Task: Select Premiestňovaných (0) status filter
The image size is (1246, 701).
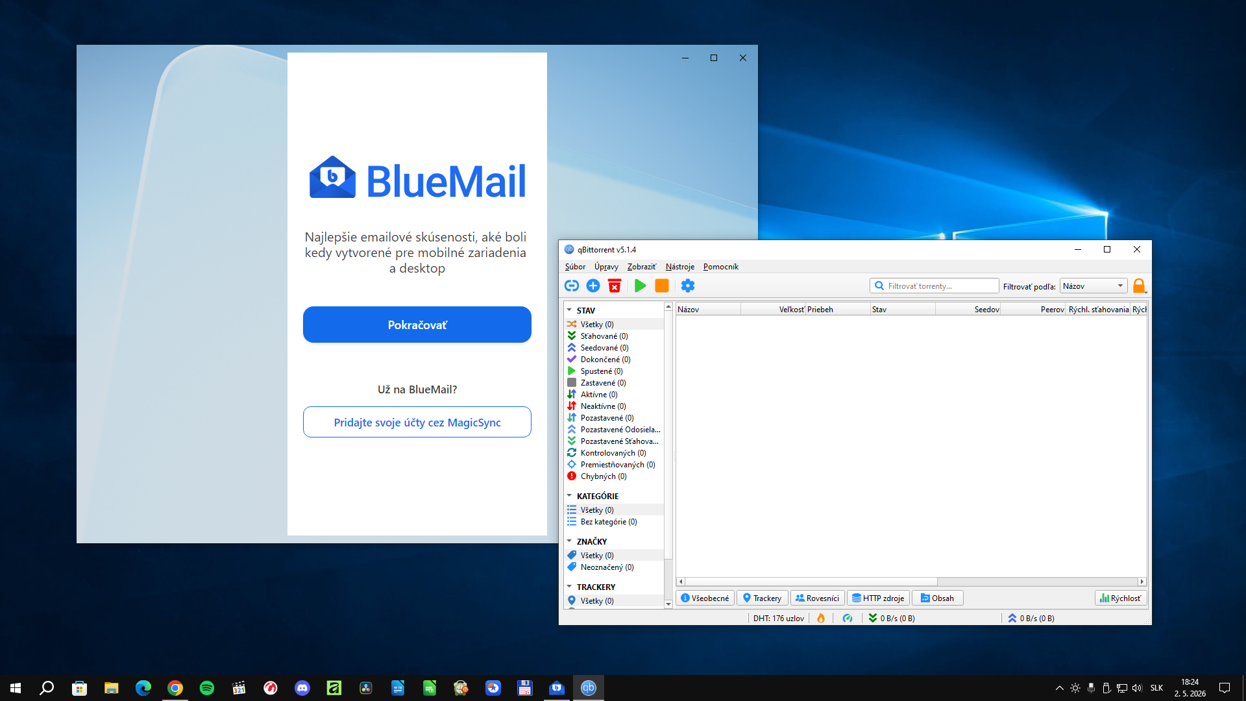Action: [x=614, y=465]
